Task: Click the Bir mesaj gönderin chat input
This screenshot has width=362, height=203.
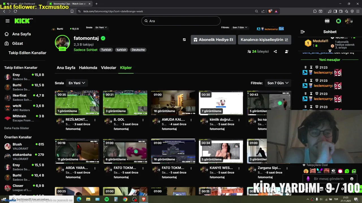Action: (x=329, y=179)
